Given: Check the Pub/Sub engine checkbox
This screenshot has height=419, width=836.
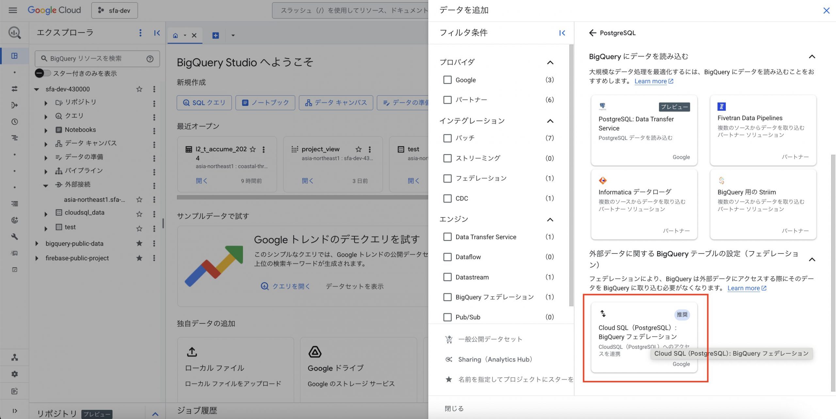Looking at the screenshot, I should (x=447, y=317).
